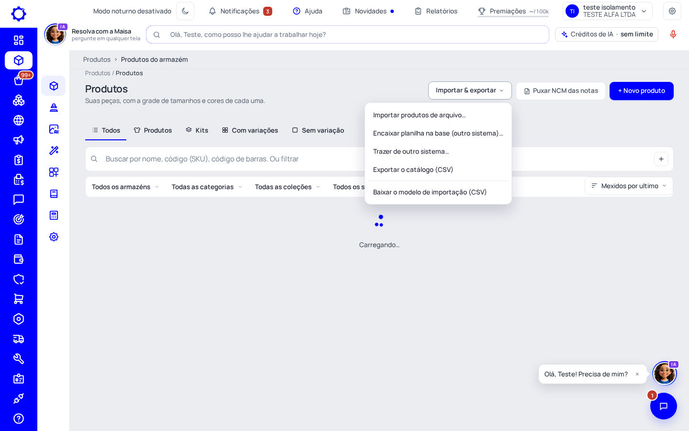Click the question mark icon at the sidebar bottom
Viewport: 689px width, 431px height.
[19, 419]
